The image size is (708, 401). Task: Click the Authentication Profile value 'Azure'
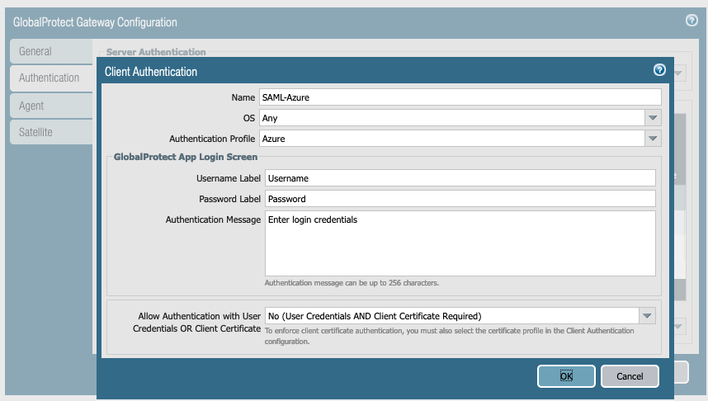[x=275, y=139]
